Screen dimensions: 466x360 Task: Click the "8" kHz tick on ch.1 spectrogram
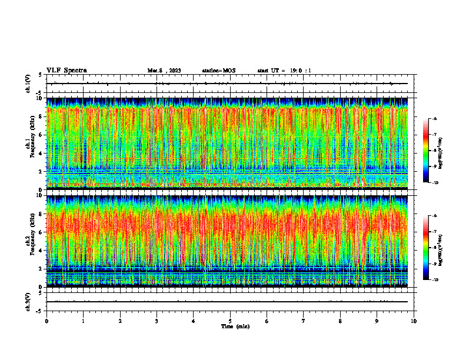41,116
